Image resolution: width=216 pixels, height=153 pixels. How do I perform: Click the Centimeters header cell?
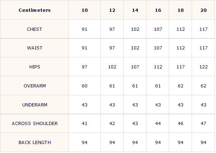35,10
